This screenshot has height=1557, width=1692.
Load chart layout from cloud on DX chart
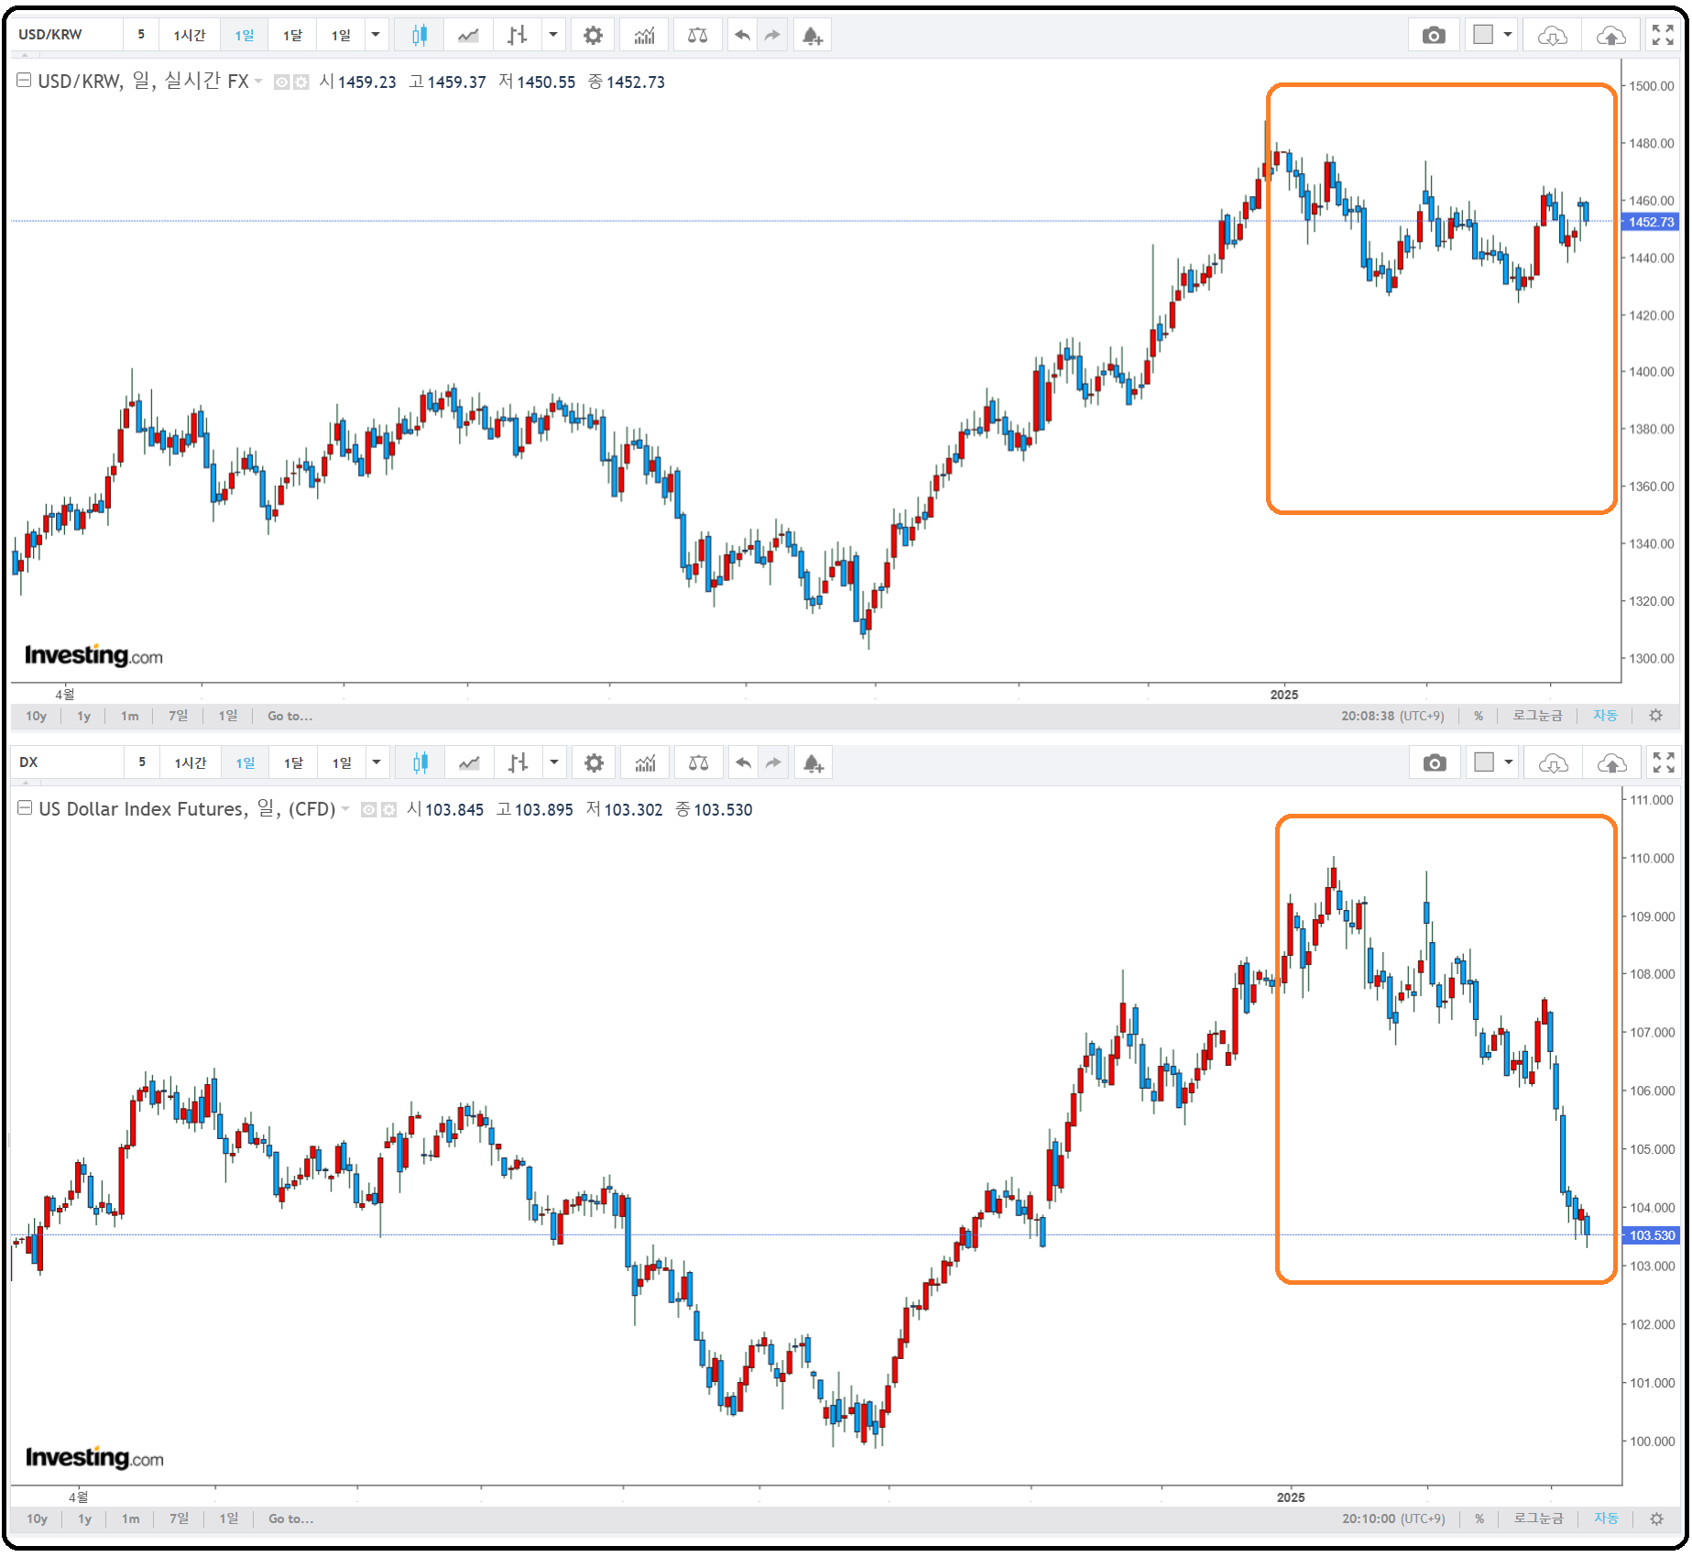pos(1554,762)
